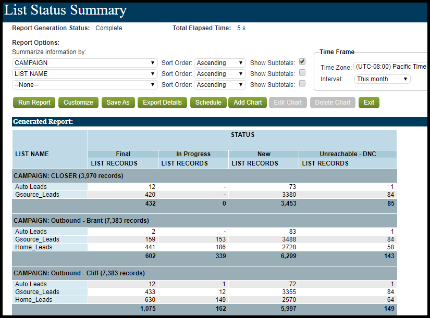Click the Unreachable - DNC column header
The image size is (430, 318).
coord(348,154)
